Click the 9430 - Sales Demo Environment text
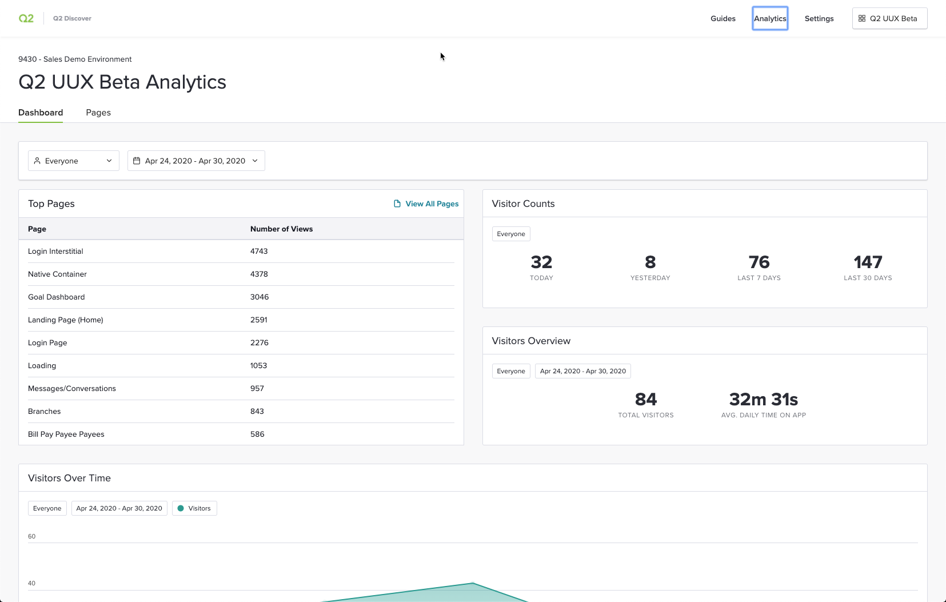Screen dimensions: 946x602 pos(75,59)
